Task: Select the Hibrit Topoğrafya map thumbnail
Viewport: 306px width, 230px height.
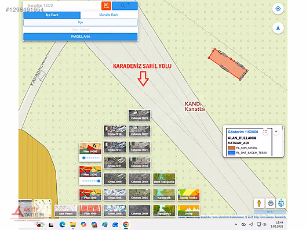Action: (164, 179)
